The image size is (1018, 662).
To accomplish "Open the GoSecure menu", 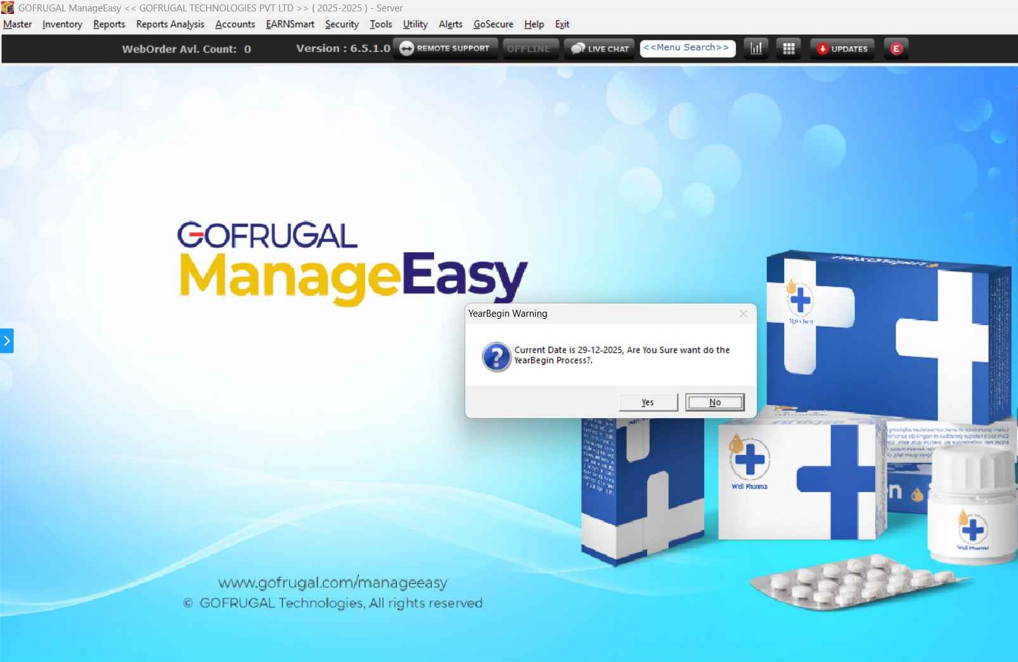I will (493, 24).
